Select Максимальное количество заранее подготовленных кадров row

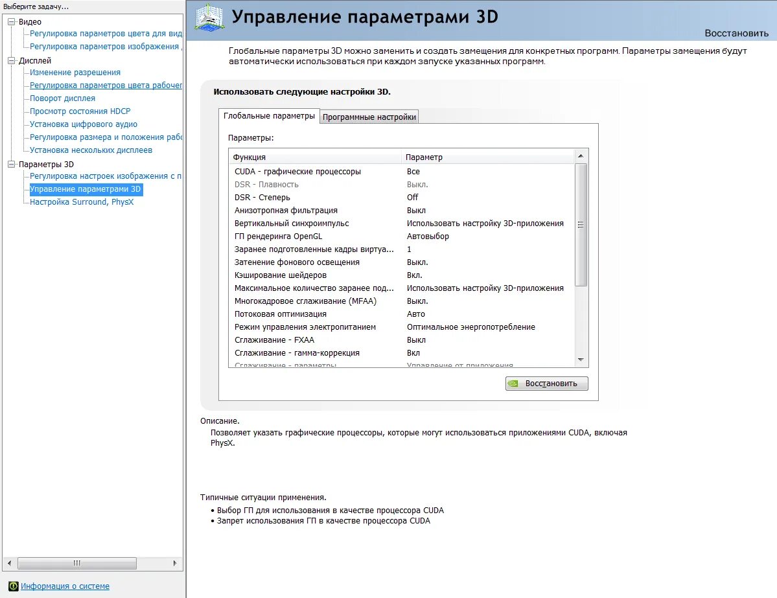401,288
